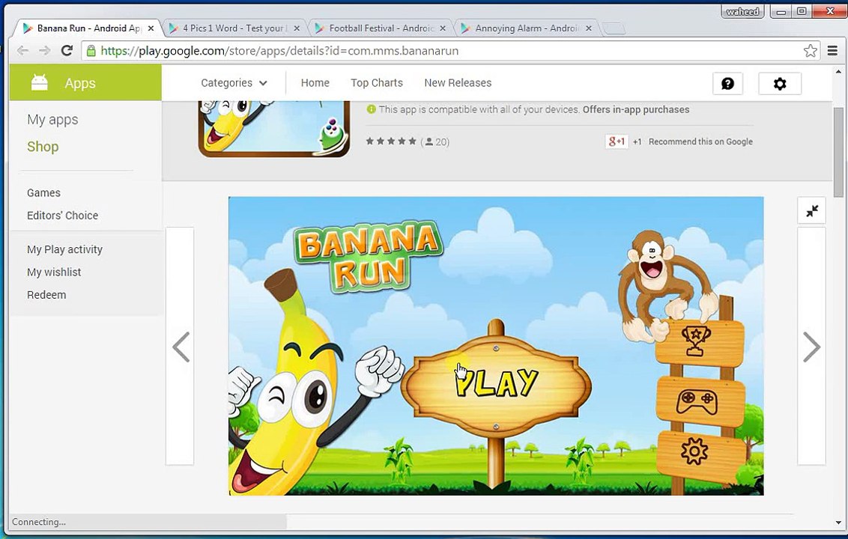Click the page vertical scrollbar thumb
This screenshot has width=848, height=539.
coord(838,153)
